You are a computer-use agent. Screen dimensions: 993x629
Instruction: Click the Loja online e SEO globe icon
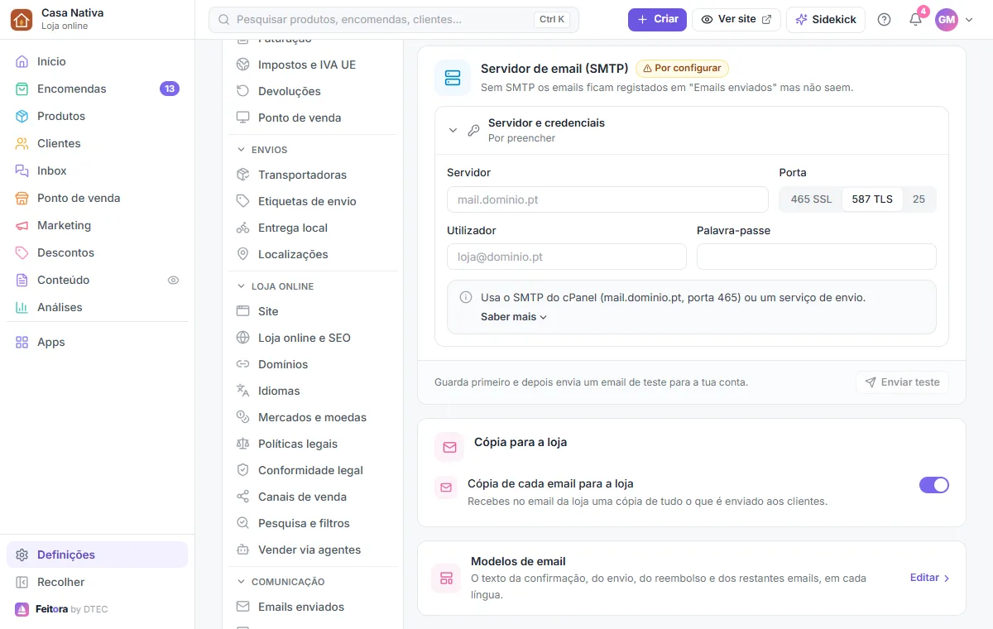coord(242,338)
